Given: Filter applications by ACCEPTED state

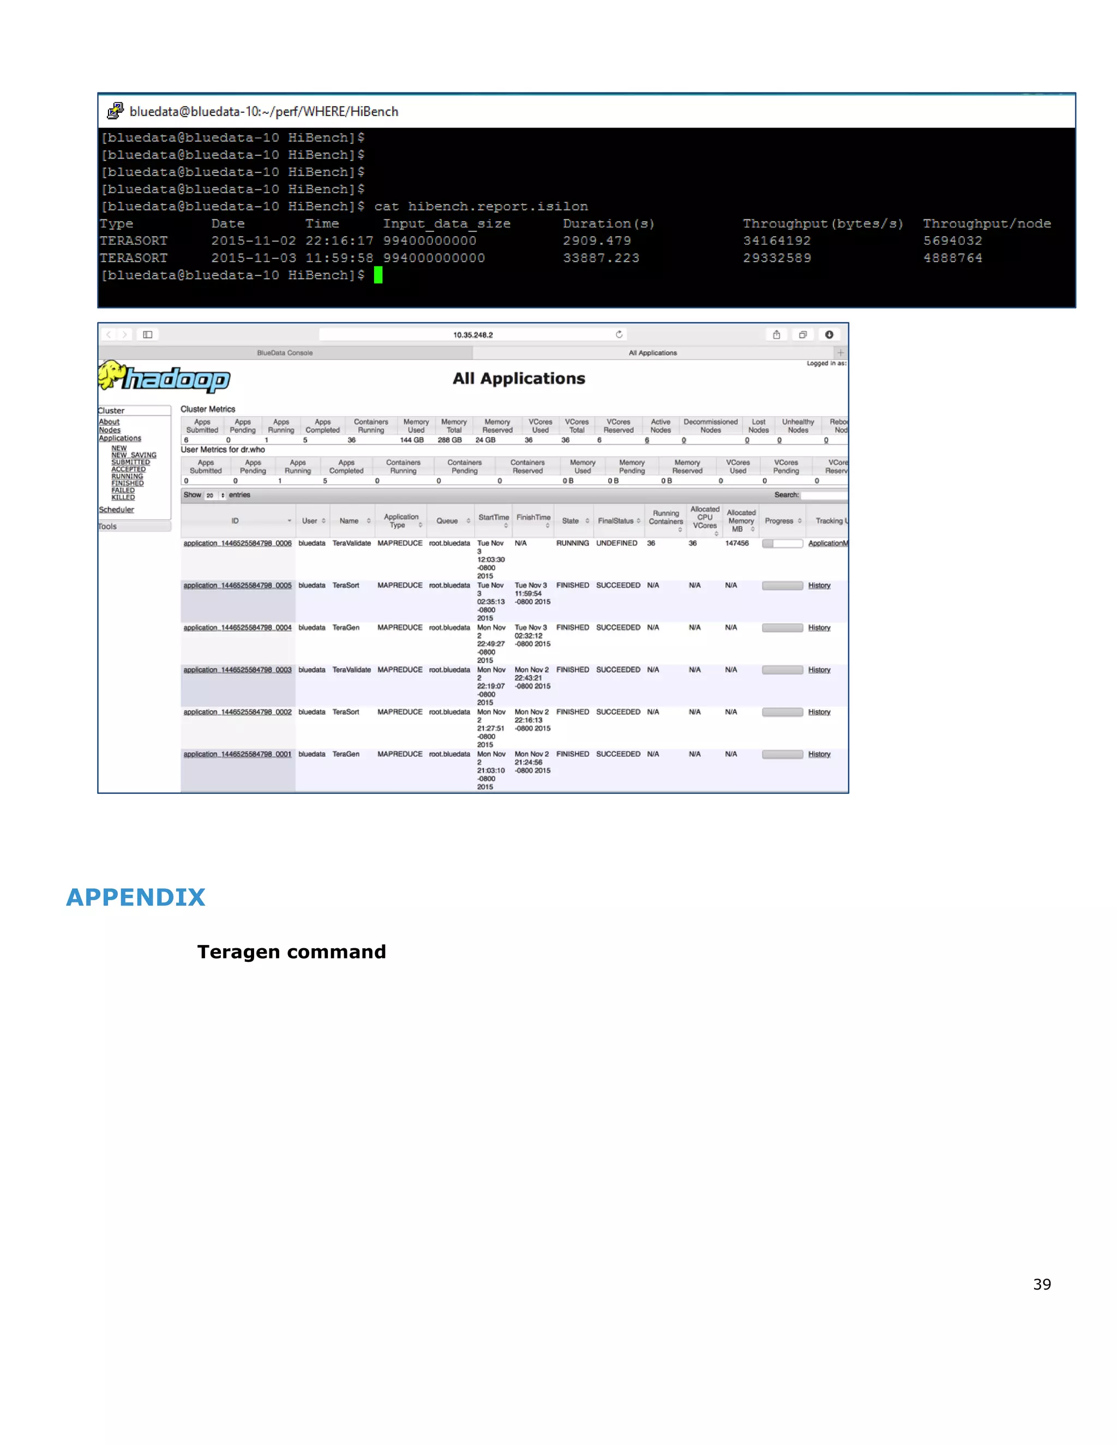Looking at the screenshot, I should (128, 469).
